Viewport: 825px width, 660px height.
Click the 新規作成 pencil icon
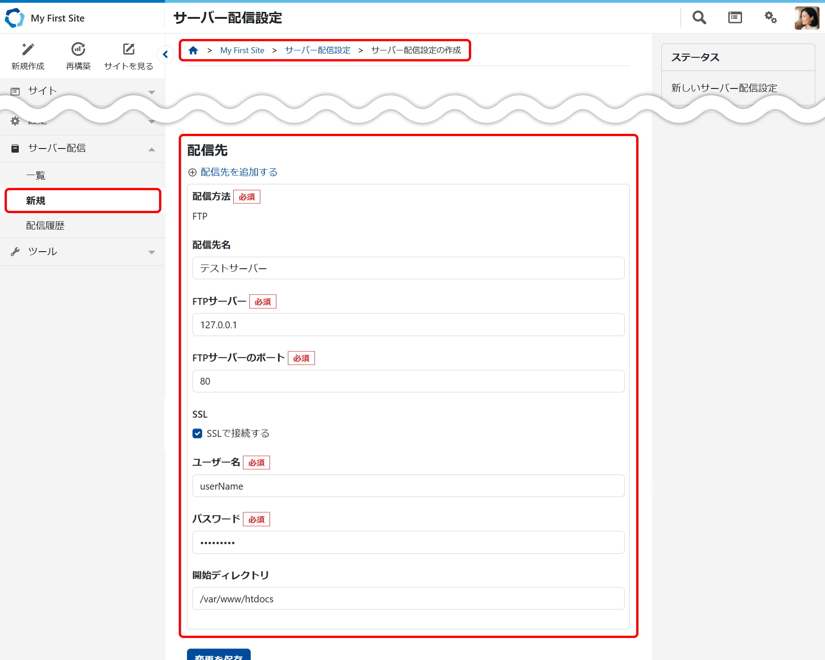click(28, 49)
